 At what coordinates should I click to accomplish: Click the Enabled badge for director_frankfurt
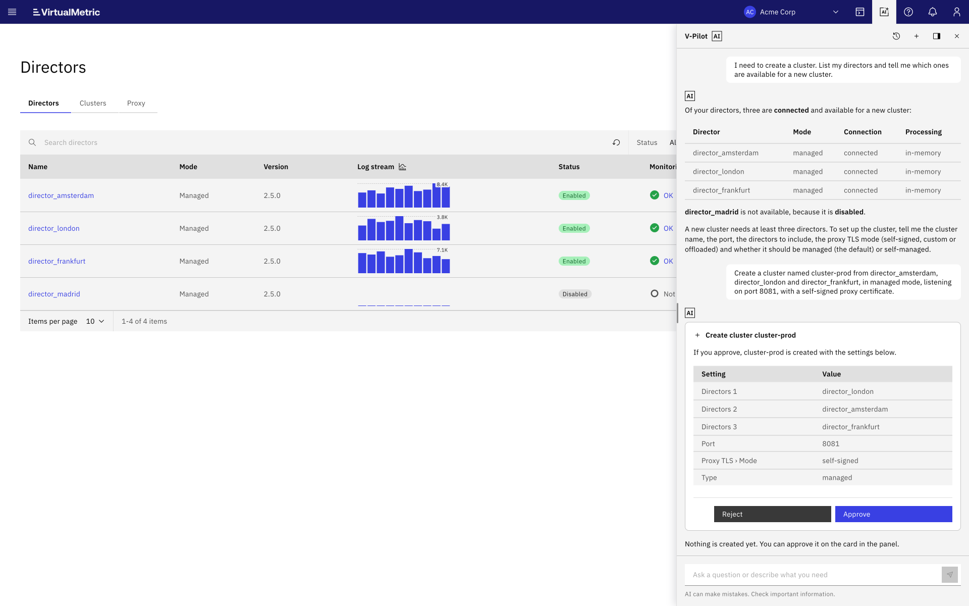click(x=574, y=261)
